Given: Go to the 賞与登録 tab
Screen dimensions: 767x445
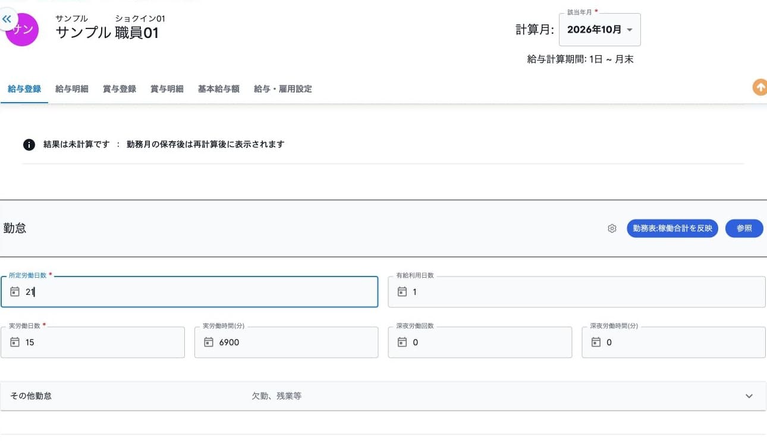Looking at the screenshot, I should (120, 89).
